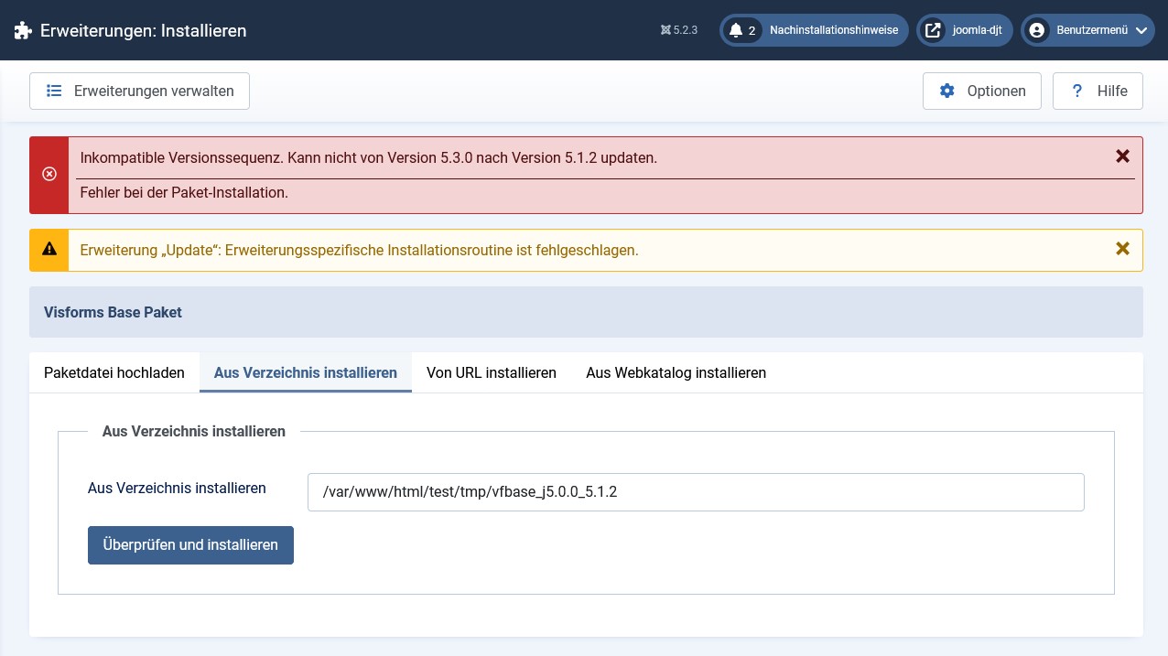Click the directory path input field

tap(696, 491)
